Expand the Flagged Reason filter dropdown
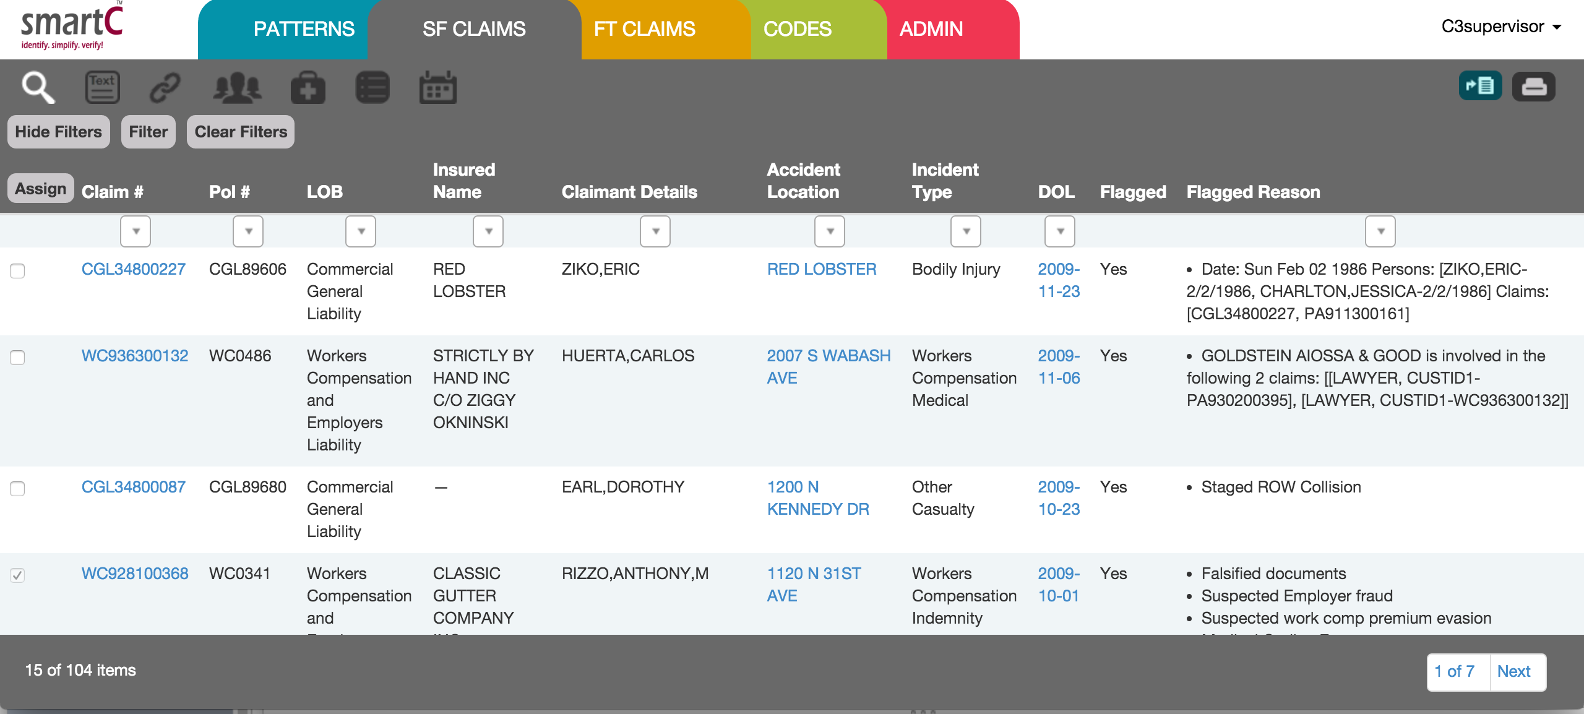The image size is (1584, 714). (x=1380, y=231)
